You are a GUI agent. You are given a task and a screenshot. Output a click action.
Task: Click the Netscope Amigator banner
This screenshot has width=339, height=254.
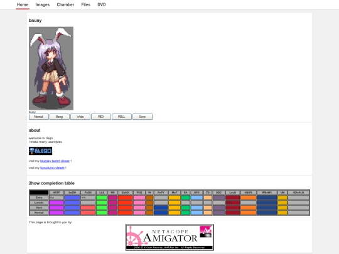[169, 237]
